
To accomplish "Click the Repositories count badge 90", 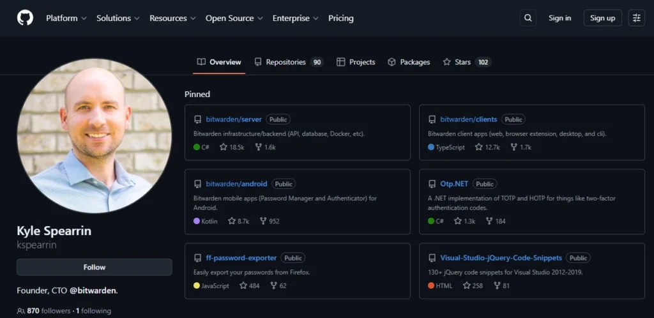I will click(317, 62).
